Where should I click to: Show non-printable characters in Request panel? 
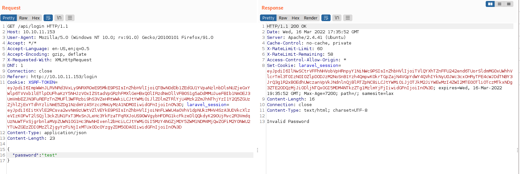pyautogui.click(x=59, y=18)
